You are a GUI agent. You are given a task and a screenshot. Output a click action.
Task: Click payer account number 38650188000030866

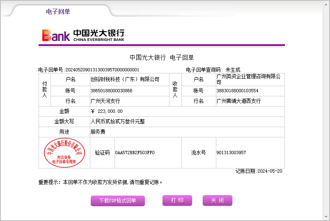pyautogui.click(x=111, y=91)
